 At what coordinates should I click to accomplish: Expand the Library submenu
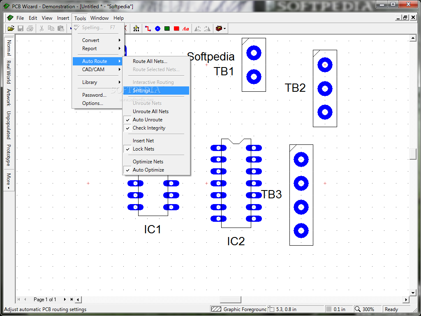(x=98, y=82)
